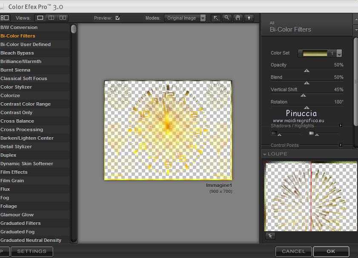Switch to split preview view
Viewport: 358px width, 258px height.
52,18
